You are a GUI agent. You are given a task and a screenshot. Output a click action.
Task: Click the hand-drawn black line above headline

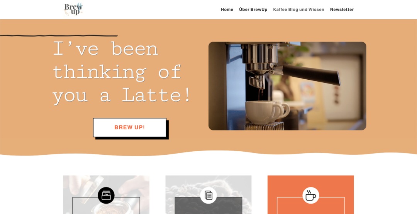[59, 35]
